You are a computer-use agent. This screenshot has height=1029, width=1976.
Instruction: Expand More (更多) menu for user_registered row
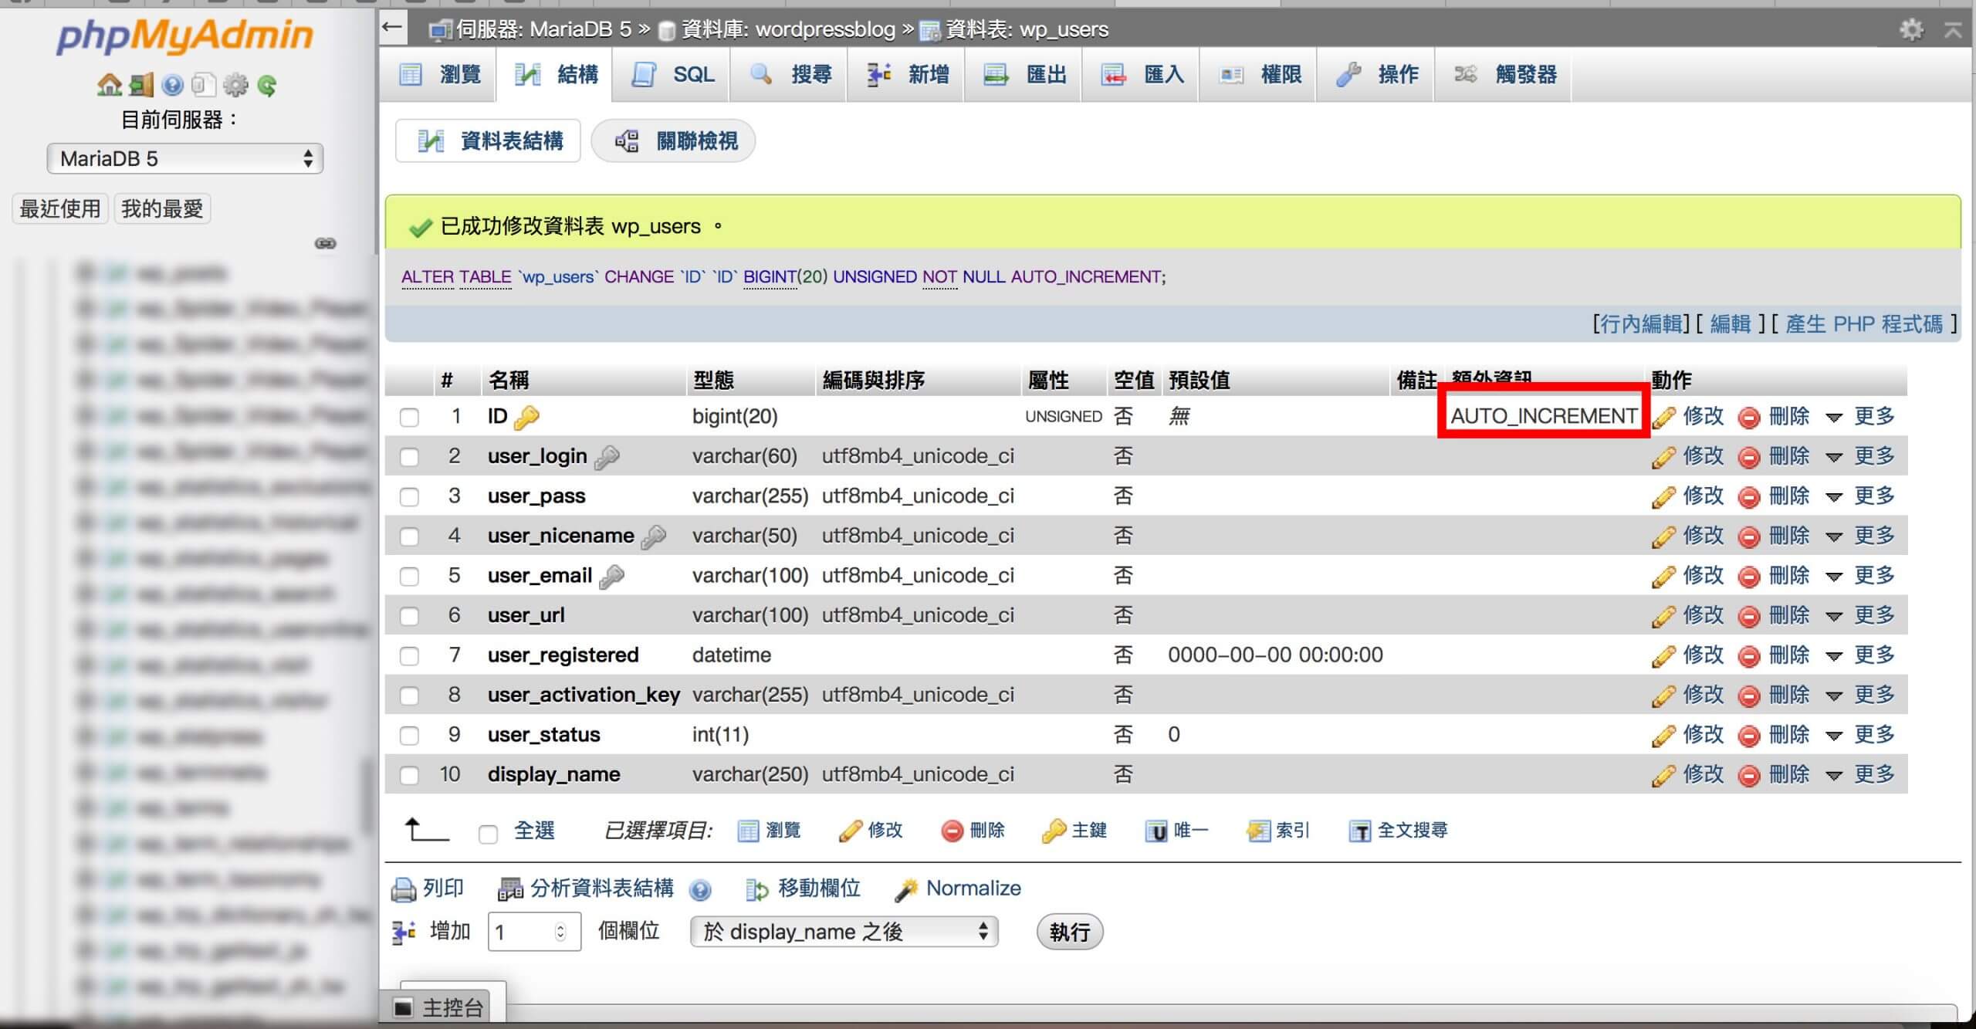tap(1860, 655)
